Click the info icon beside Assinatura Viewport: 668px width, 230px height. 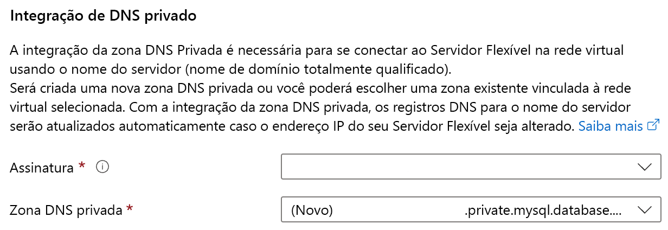coord(102,168)
